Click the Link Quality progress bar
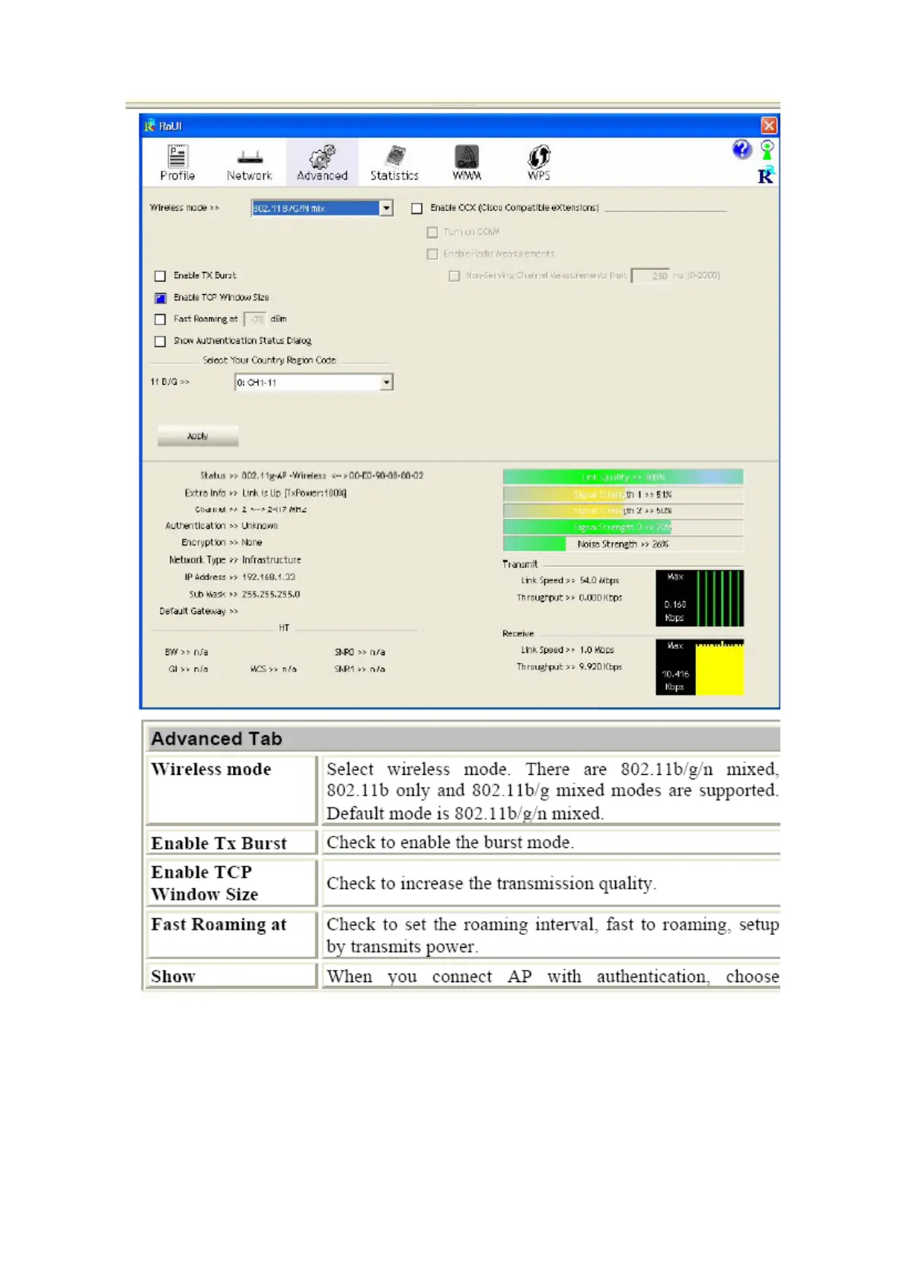Image resolution: width=906 pixels, height=1283 pixels. click(623, 477)
